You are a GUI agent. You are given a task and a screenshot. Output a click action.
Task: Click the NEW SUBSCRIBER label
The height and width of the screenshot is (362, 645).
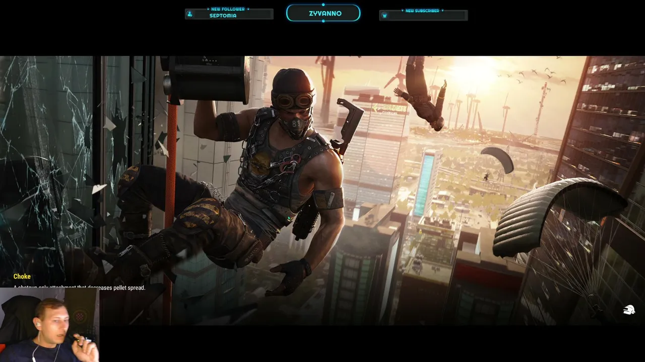[422, 11]
